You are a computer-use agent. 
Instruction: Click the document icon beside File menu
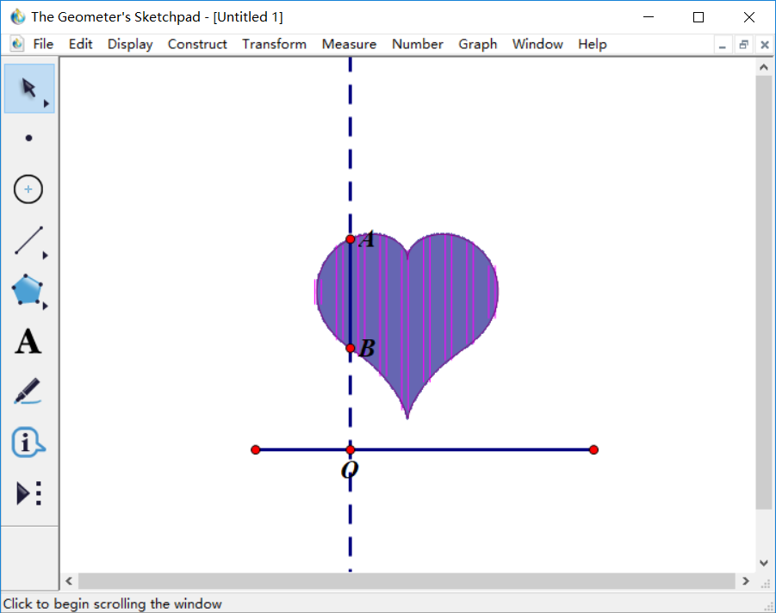(x=17, y=44)
